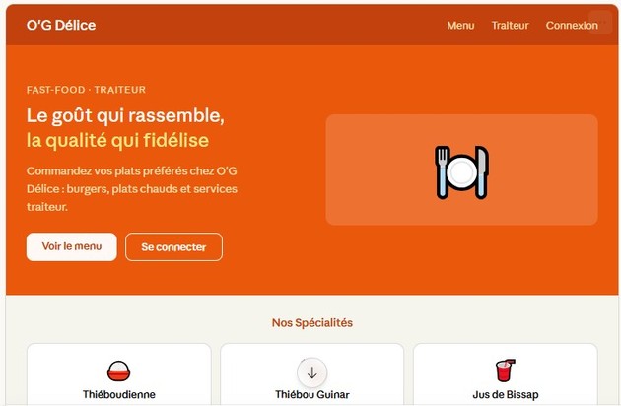The height and width of the screenshot is (406, 621).
Task: Click the Voir le menu button
Action: tap(72, 246)
